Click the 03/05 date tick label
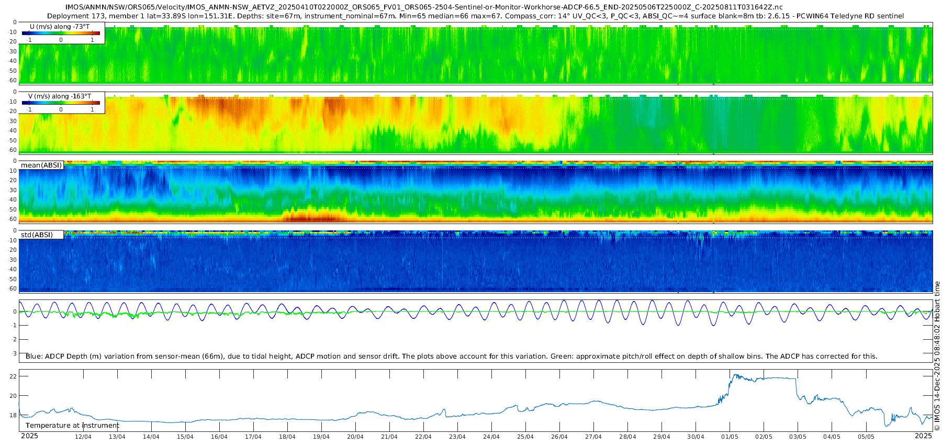Viewport: 942px width, 445px height. 798,437
